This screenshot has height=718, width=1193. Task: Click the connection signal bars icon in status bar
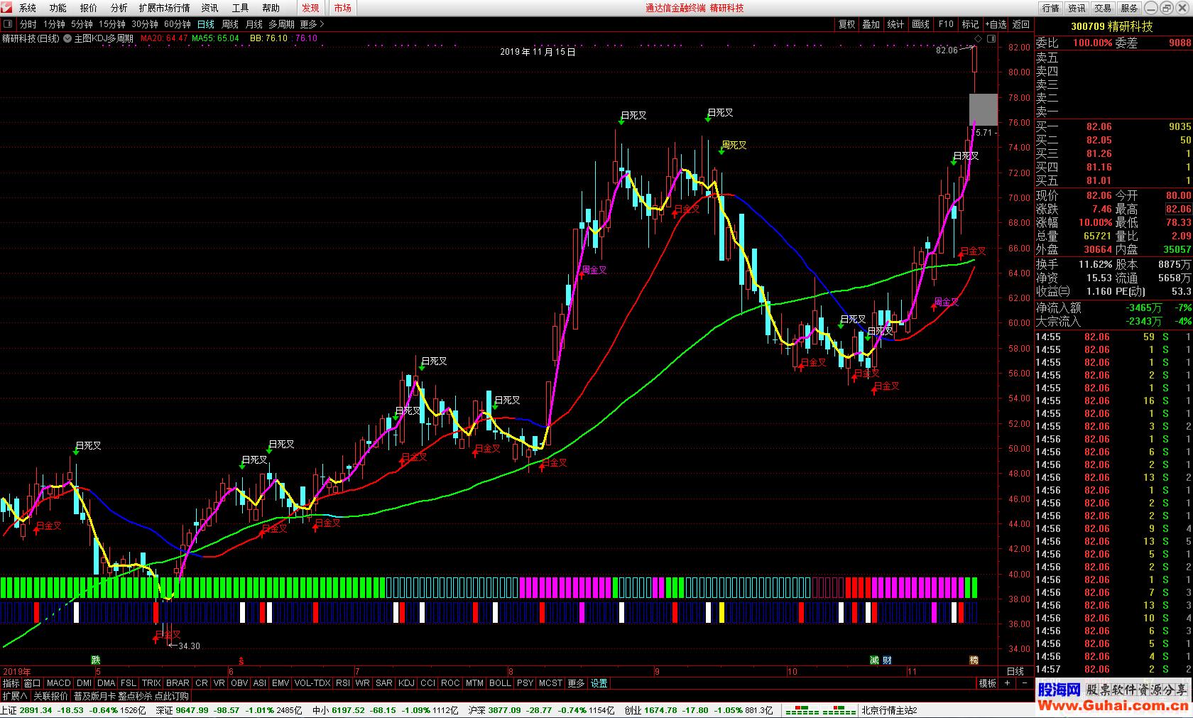(820, 710)
